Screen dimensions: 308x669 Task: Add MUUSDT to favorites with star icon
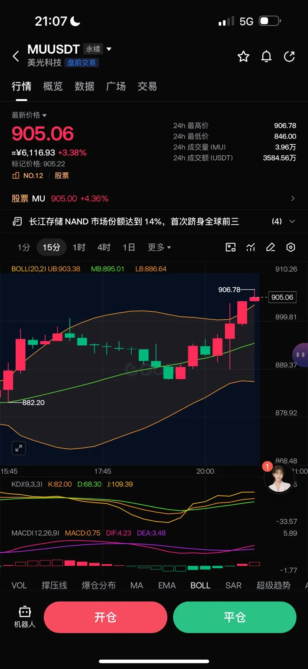pos(243,56)
